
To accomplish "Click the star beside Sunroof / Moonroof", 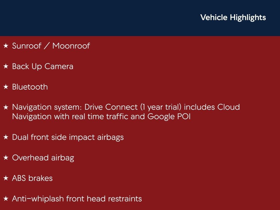I will [x=6, y=46].
